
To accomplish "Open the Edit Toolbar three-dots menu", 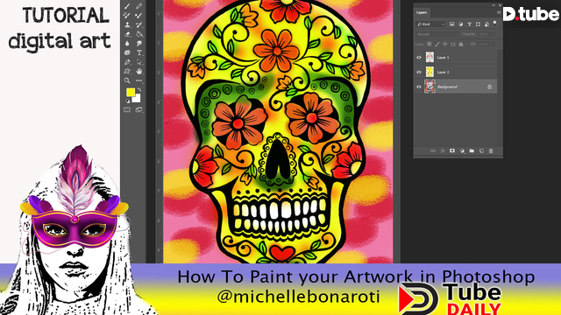I will (138, 80).
